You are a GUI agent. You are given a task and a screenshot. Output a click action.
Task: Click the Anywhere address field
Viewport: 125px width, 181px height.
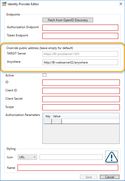(x=80, y=62)
